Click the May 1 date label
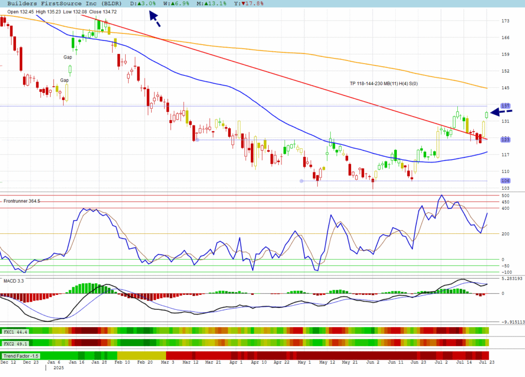 pyautogui.click(x=305, y=362)
